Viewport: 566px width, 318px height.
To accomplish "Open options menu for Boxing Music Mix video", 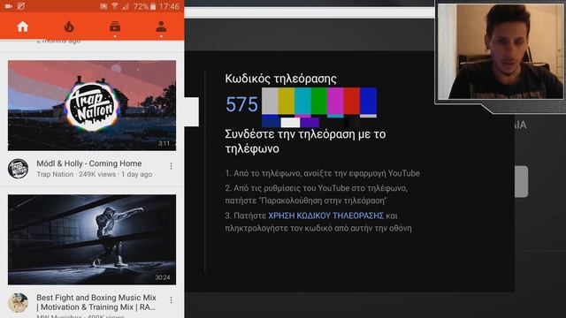I will (x=171, y=300).
